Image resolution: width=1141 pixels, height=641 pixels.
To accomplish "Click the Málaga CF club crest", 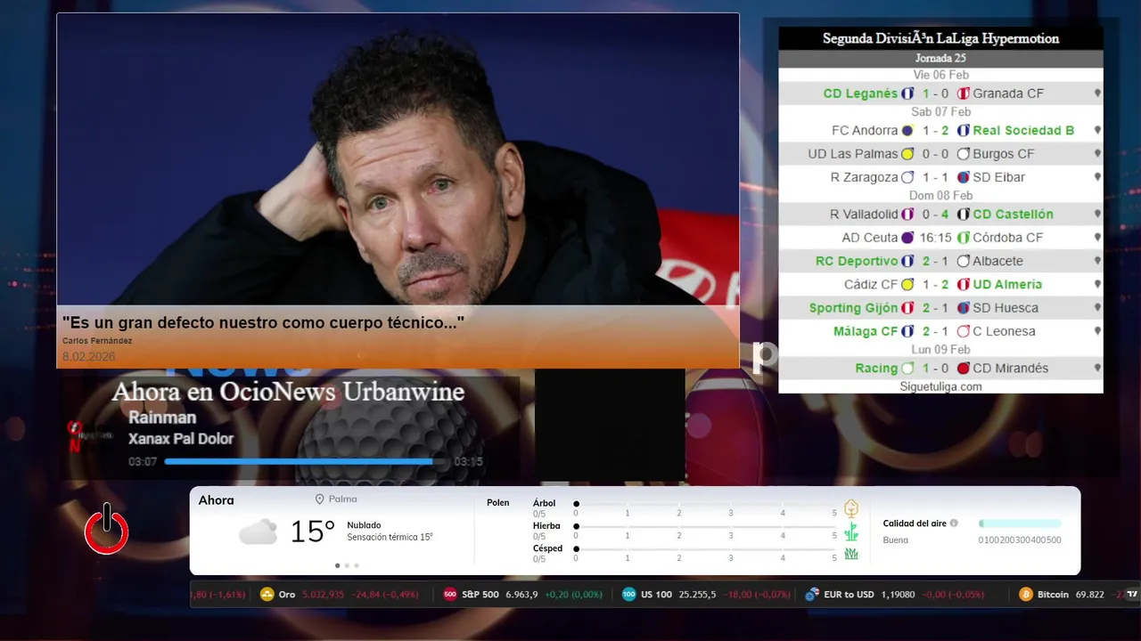I will pyautogui.click(x=907, y=331).
